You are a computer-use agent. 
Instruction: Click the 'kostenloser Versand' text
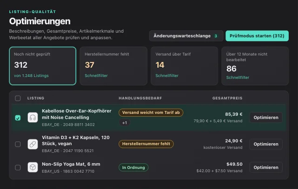tap(223, 147)
